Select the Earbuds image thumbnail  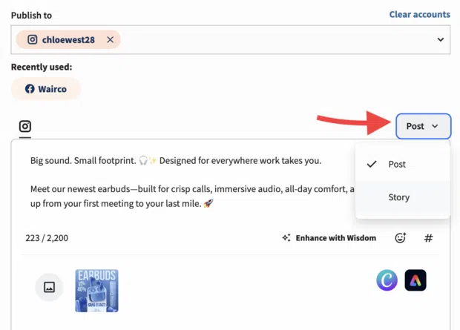(96, 291)
